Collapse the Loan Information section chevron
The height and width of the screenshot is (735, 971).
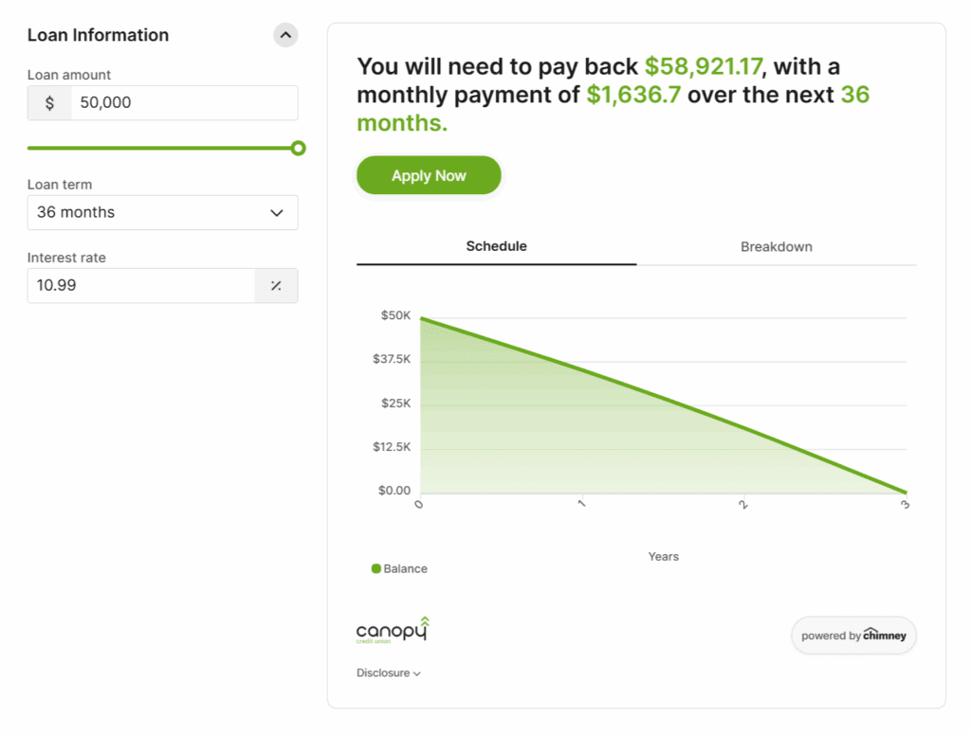285,36
